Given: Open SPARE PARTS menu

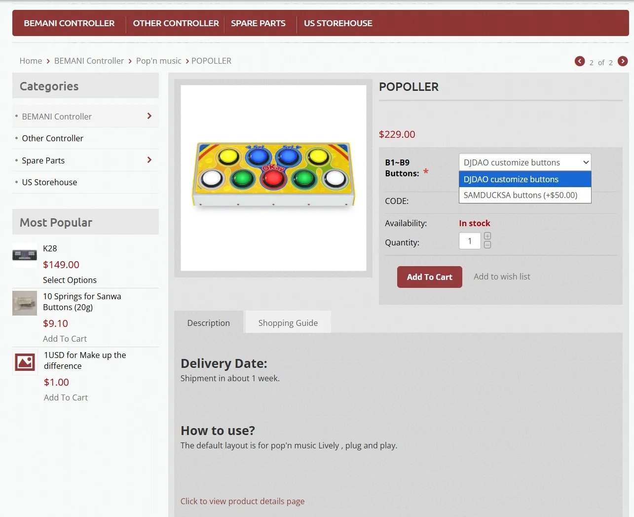Looking at the screenshot, I should point(258,23).
